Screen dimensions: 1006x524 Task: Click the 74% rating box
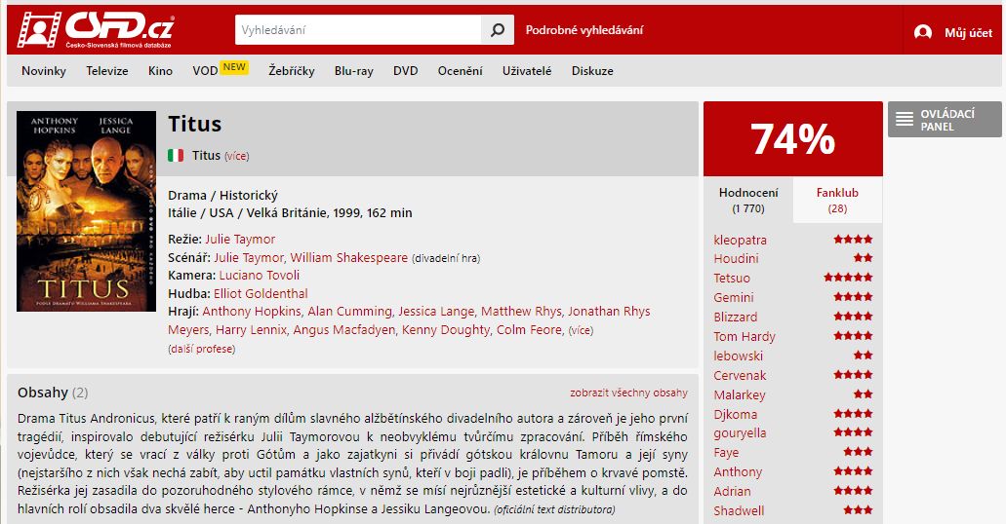point(793,139)
